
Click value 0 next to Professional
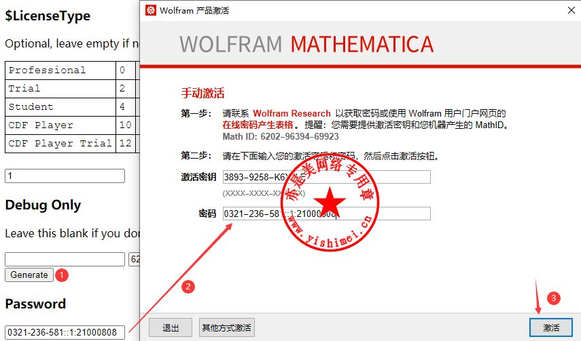tap(126, 71)
